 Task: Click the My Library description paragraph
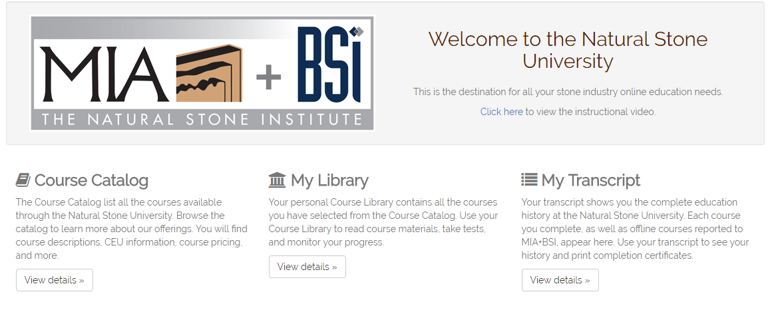coord(383,222)
